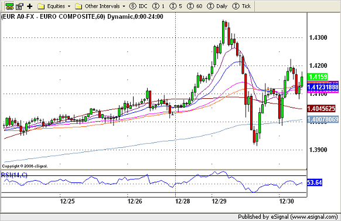Click the 1.4200 price axis label
Screen dimensions: 341x221
[x=318, y=65]
